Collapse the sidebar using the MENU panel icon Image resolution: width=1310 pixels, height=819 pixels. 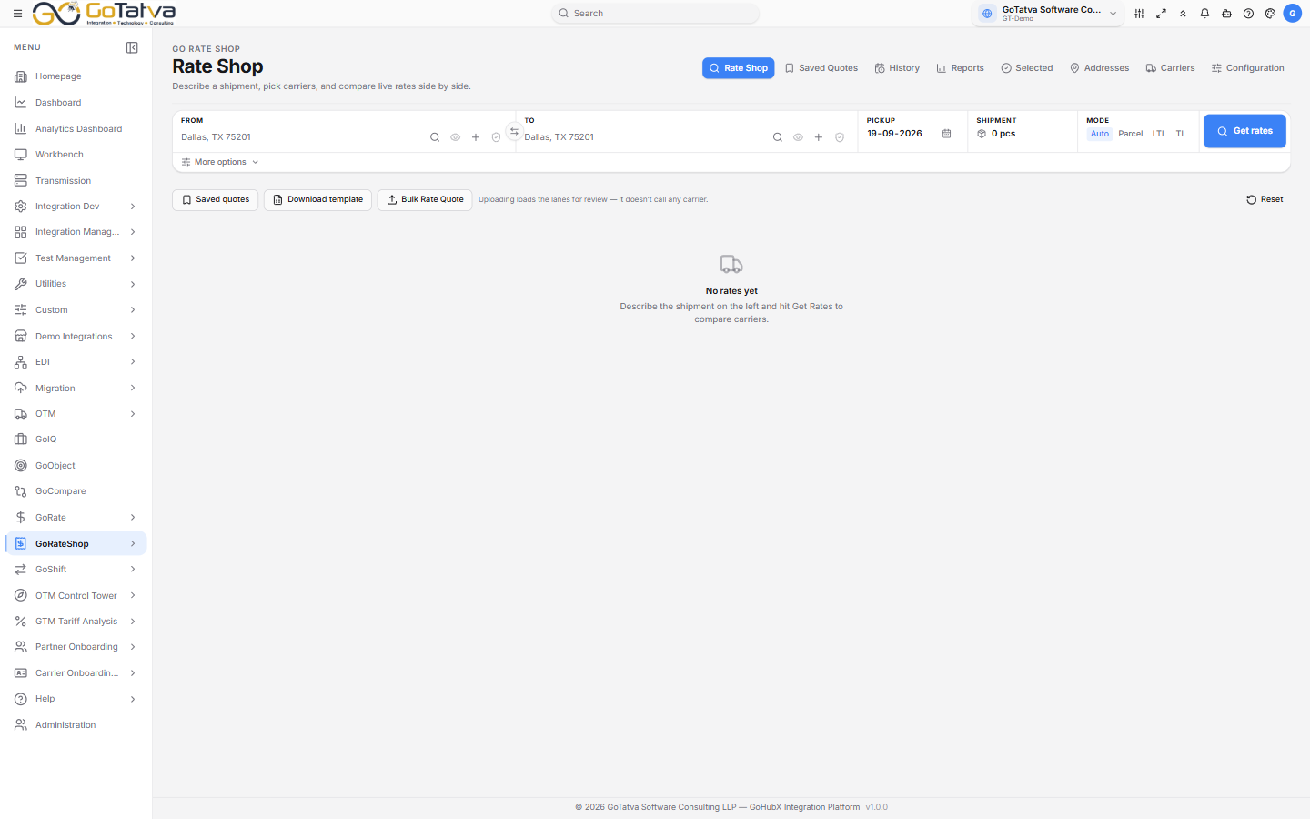pos(132,47)
